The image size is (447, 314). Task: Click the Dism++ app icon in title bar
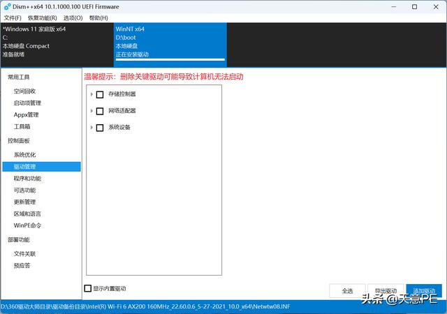tap(7, 6)
